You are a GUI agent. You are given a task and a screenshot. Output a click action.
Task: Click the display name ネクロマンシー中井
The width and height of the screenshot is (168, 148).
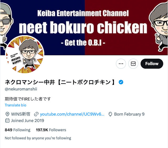click(x=30, y=82)
